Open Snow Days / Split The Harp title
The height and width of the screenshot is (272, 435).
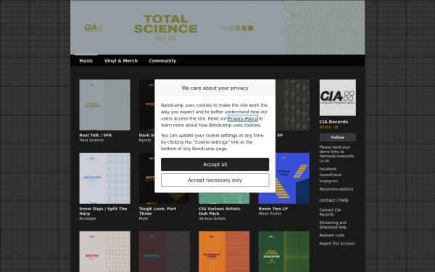[103, 211]
